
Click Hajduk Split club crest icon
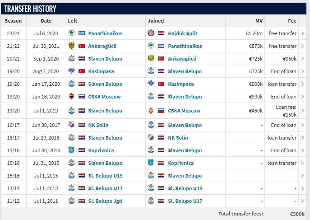pyautogui.click(x=151, y=33)
